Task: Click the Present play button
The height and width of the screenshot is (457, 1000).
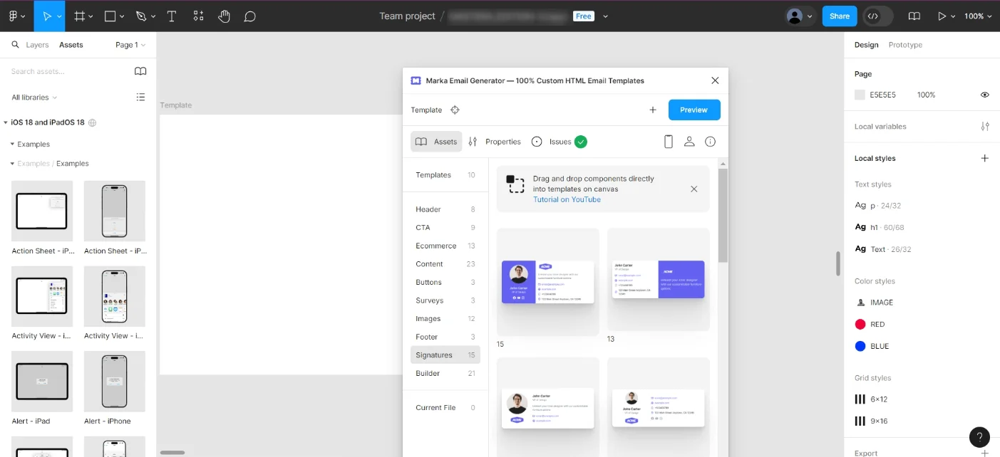Action: [x=942, y=16]
